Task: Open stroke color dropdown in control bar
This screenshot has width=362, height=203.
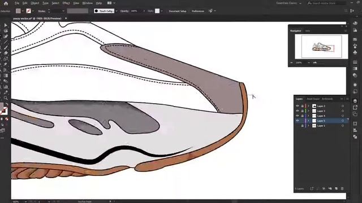Action: 33,11
